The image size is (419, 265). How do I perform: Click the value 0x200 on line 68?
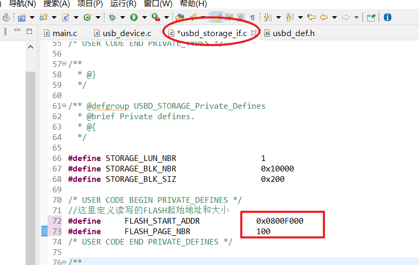(x=273, y=179)
